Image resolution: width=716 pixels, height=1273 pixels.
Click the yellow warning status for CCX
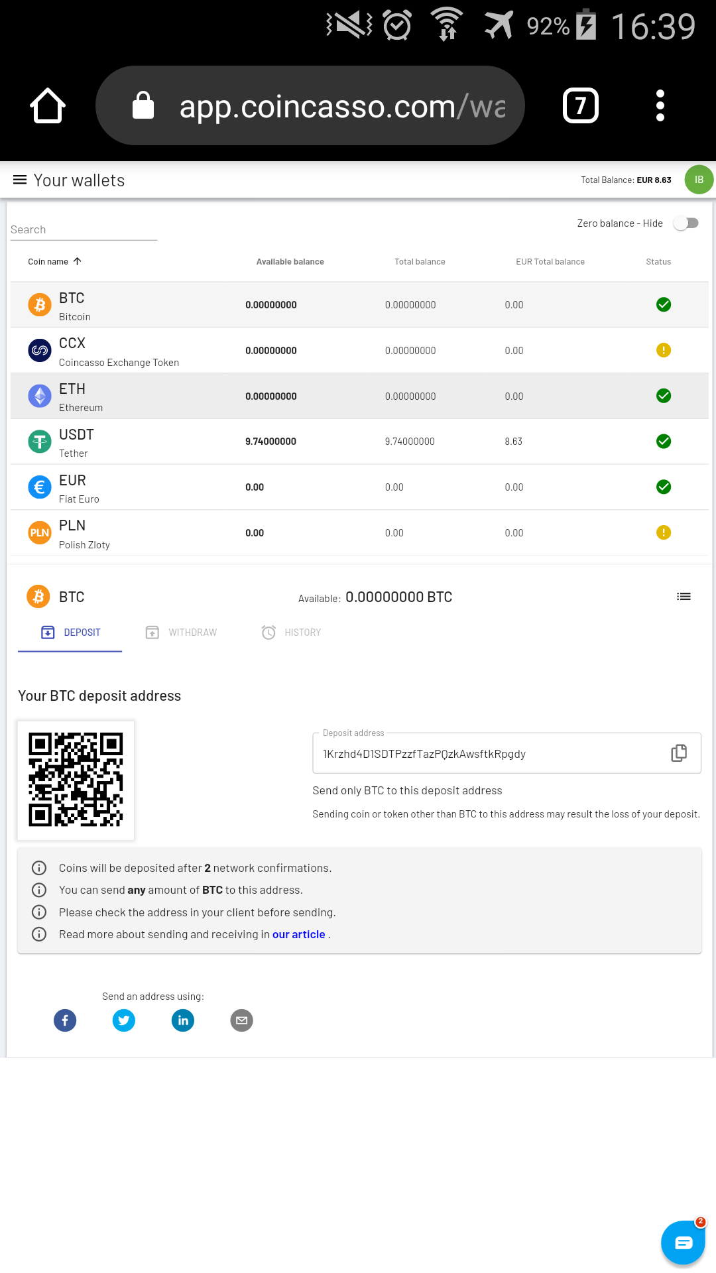(664, 350)
